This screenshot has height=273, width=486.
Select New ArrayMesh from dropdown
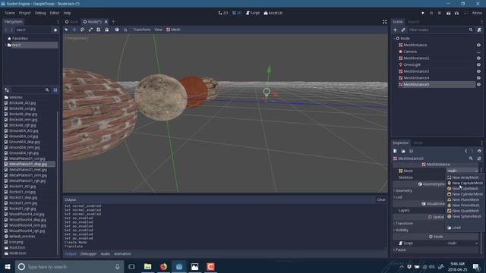click(465, 177)
